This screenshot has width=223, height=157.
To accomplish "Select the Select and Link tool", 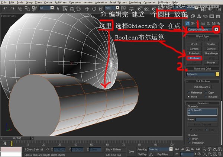I will pos(20,9).
